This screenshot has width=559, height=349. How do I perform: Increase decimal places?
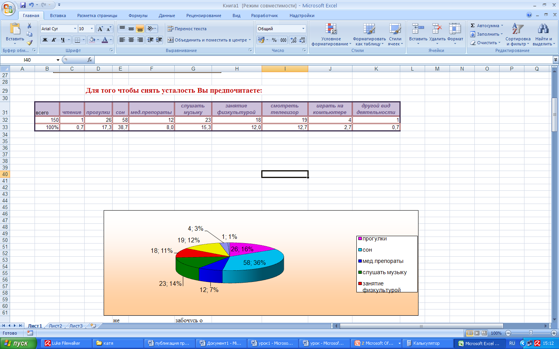pos(293,40)
